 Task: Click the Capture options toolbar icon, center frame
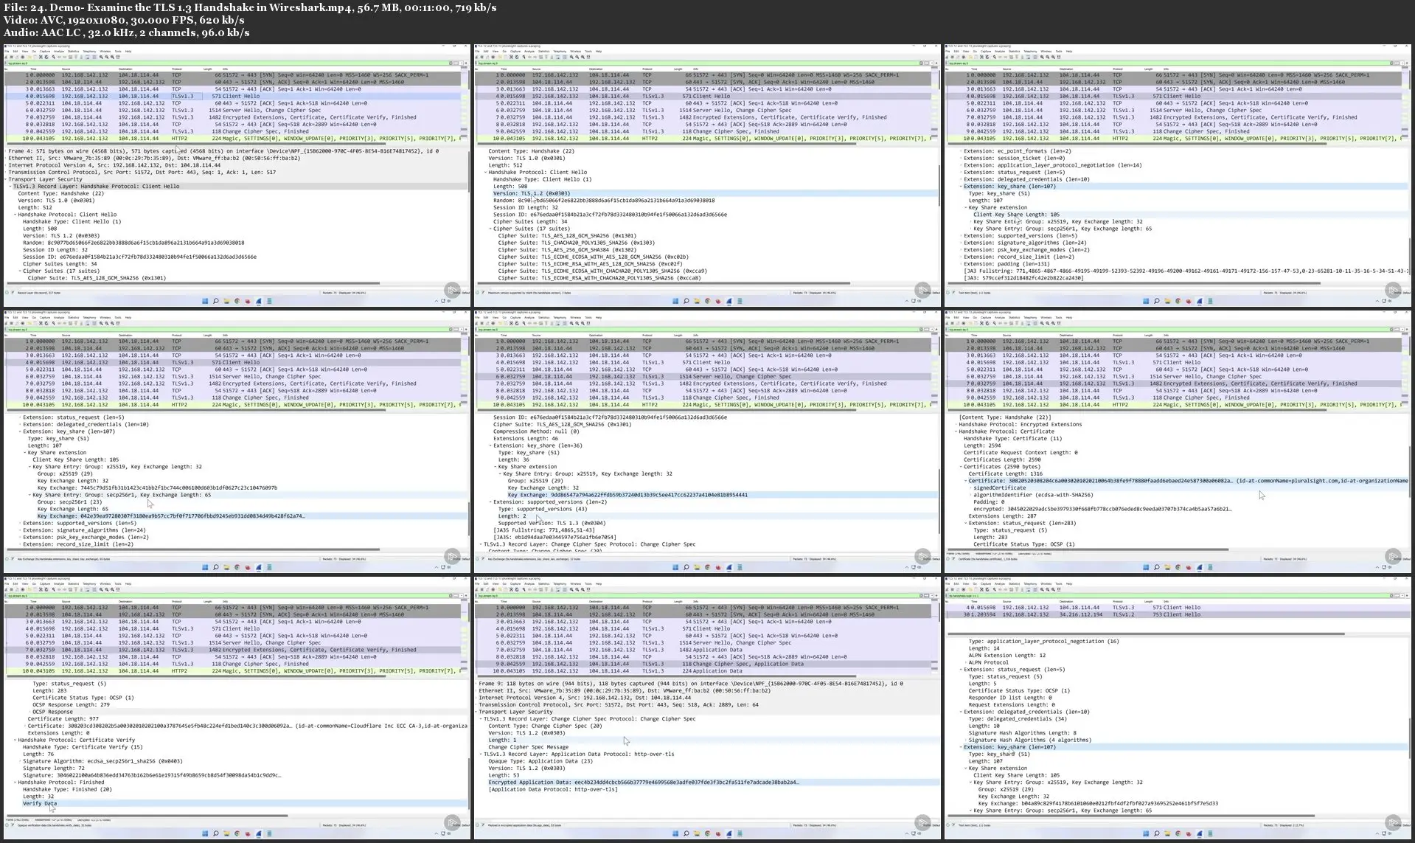coord(493,323)
